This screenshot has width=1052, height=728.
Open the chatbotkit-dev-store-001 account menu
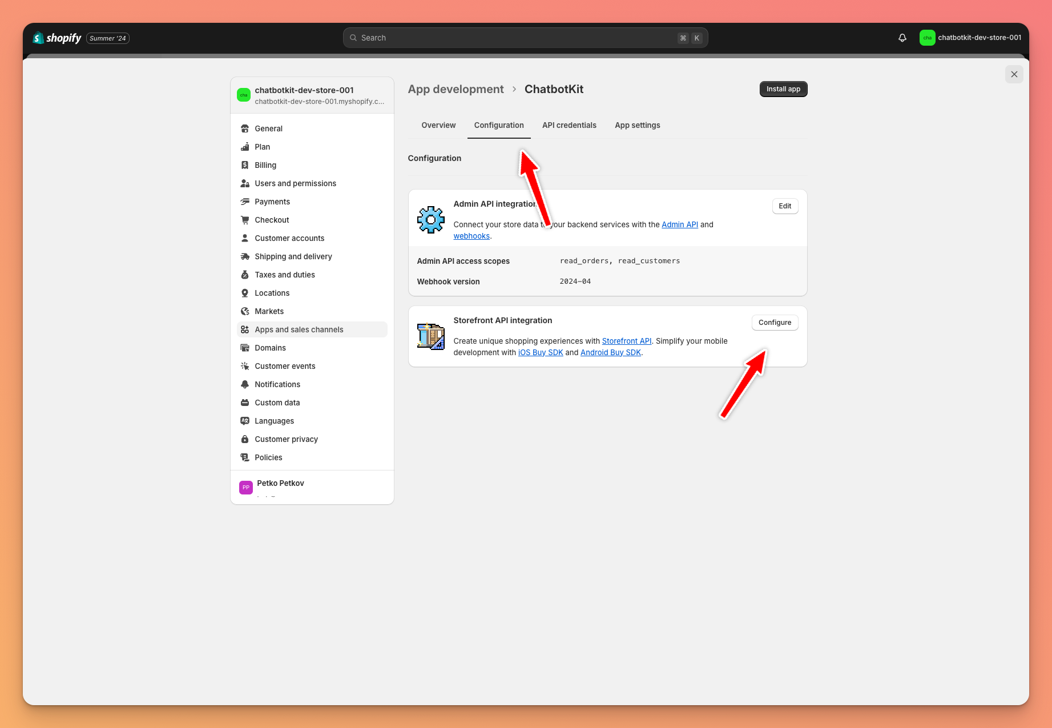pos(970,38)
